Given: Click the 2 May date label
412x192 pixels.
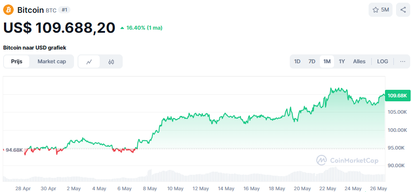Looking at the screenshot, I should tap(74, 188).
